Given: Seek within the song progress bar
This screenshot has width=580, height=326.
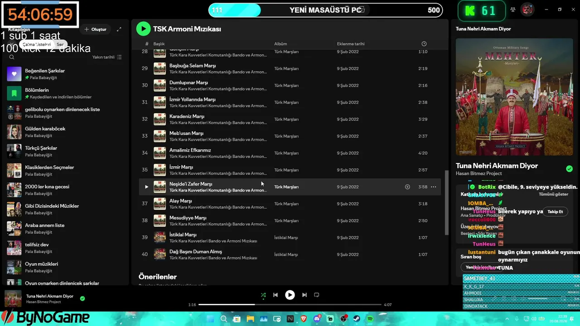Looking at the screenshot, I should point(290,305).
